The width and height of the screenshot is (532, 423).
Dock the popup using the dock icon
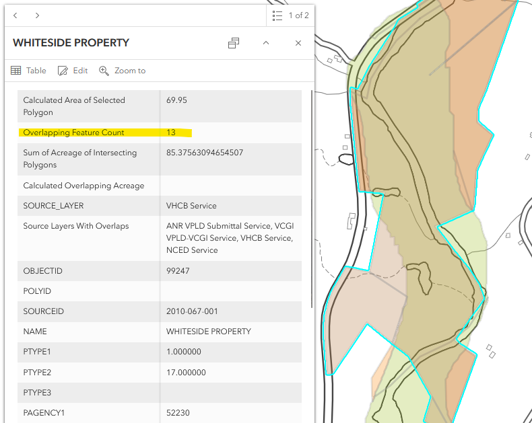tap(234, 43)
